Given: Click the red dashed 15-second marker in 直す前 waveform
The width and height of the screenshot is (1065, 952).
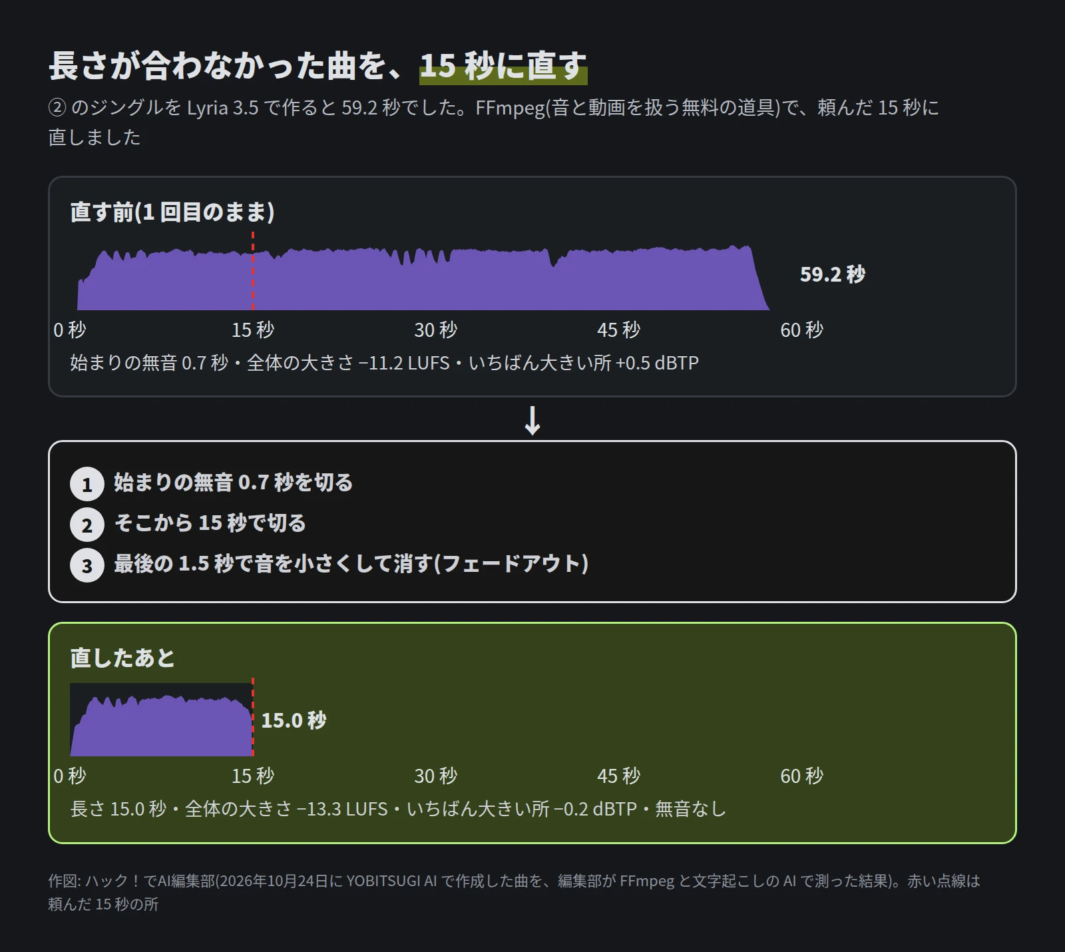Looking at the screenshot, I should (253, 271).
